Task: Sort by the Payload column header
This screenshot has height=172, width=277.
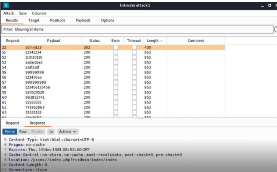Action: coord(53,41)
